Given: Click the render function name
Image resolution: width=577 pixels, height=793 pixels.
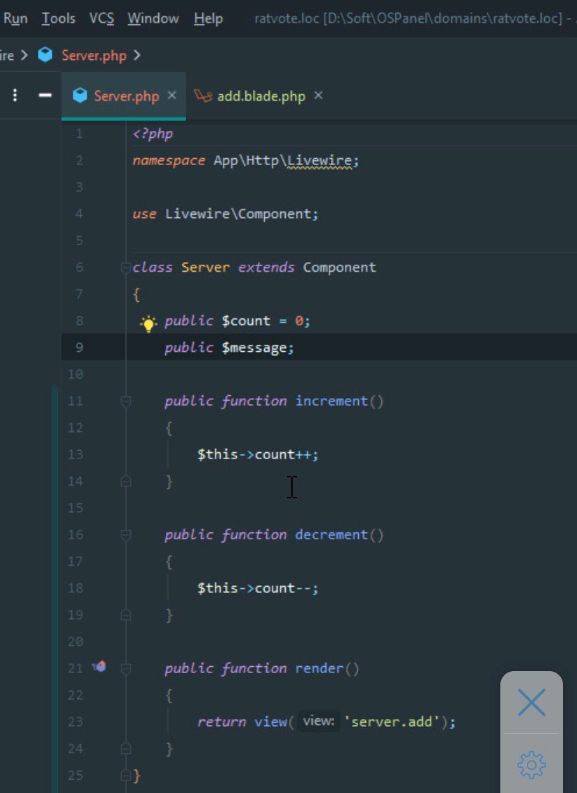Looking at the screenshot, I should (x=319, y=668).
